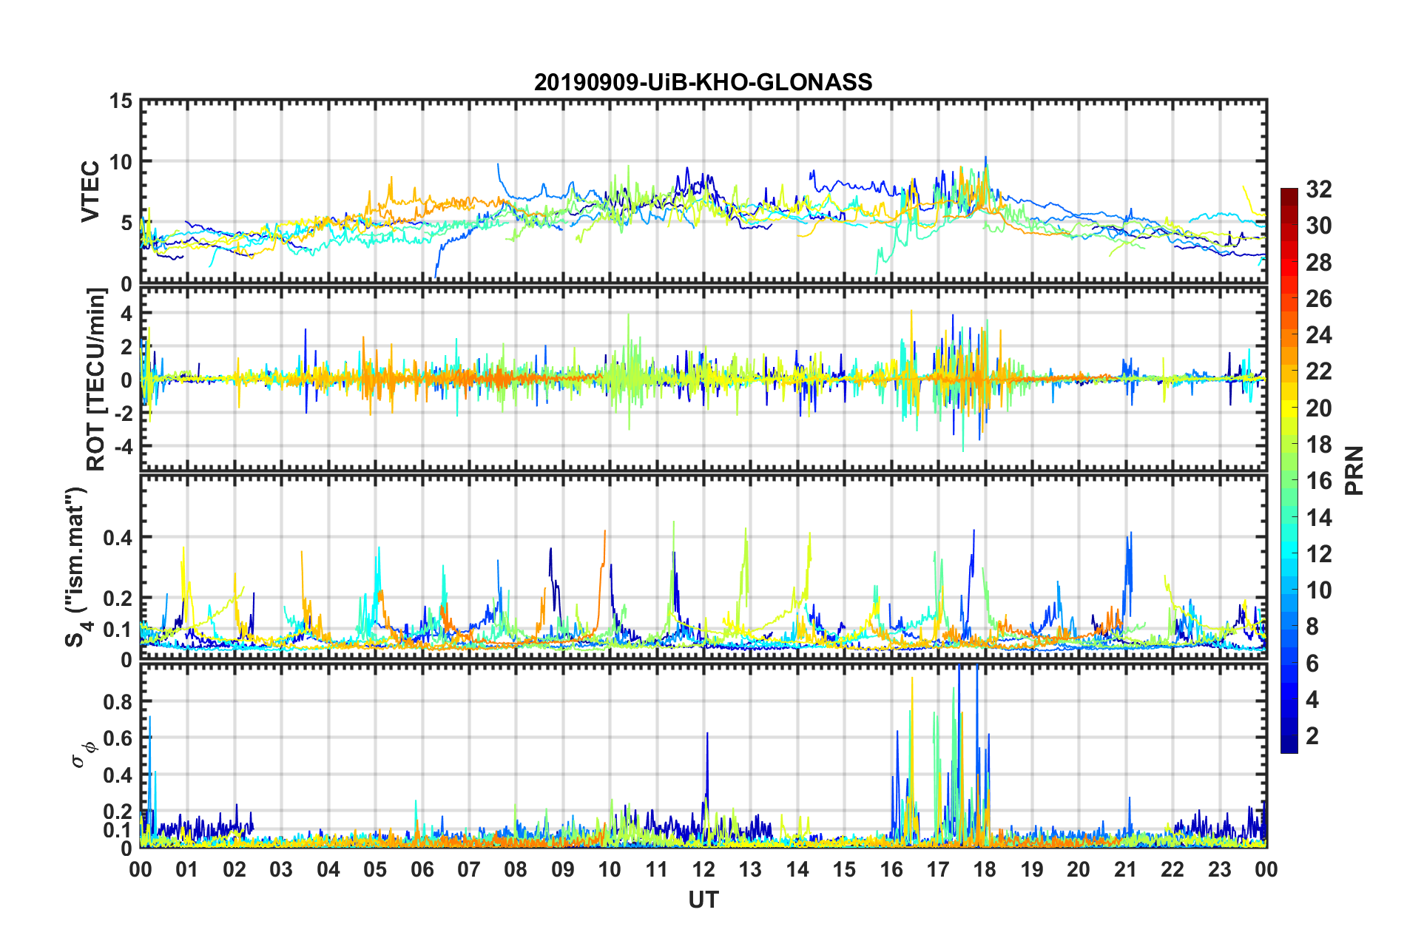Click the "PRN" colorbar label
The image size is (1407, 941).
coord(1354,470)
